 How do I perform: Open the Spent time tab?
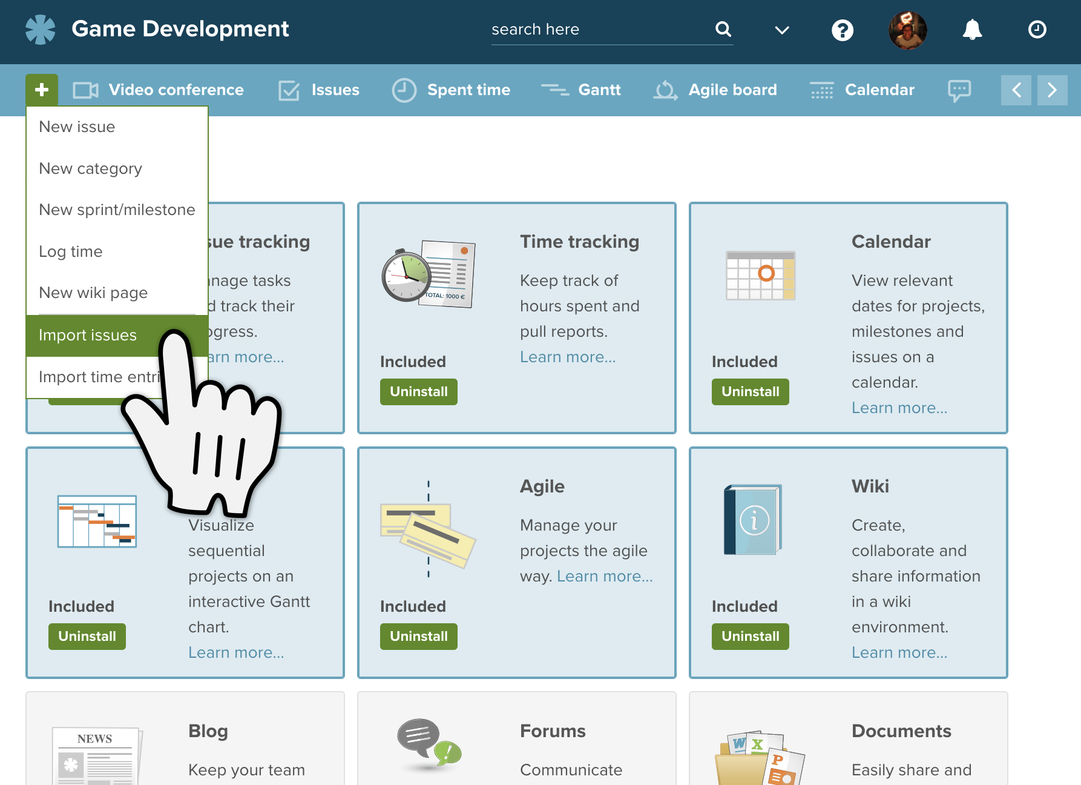[x=451, y=90]
